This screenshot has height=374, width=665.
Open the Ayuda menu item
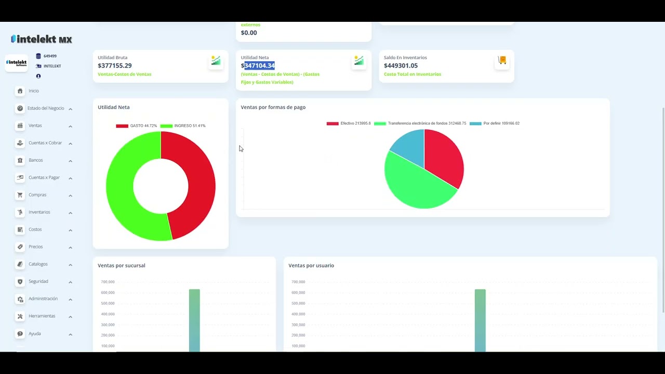pyautogui.click(x=44, y=333)
